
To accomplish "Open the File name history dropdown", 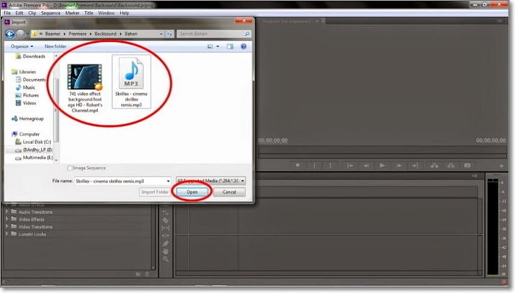I will point(168,181).
